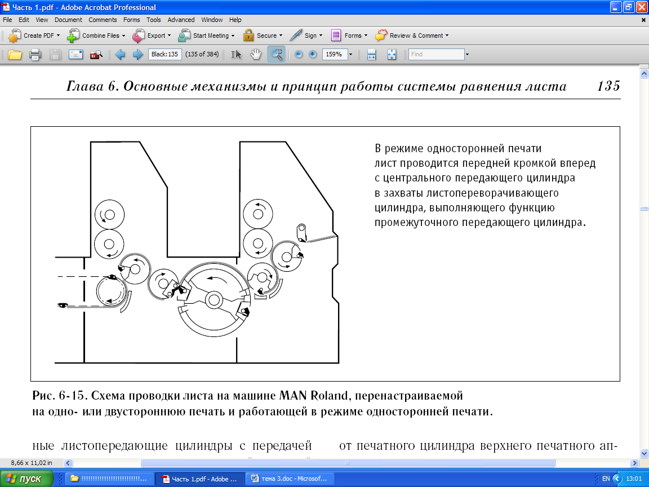Click the Fit Page icon
Viewport: 649px width, 487px height.
point(392,54)
